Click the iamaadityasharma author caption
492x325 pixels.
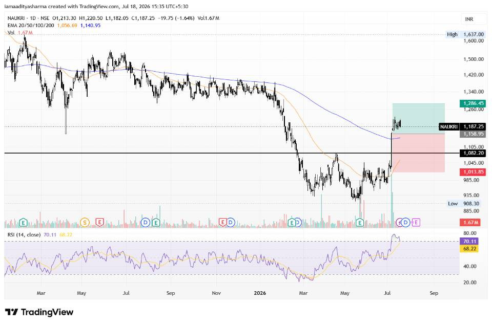(x=25, y=6)
